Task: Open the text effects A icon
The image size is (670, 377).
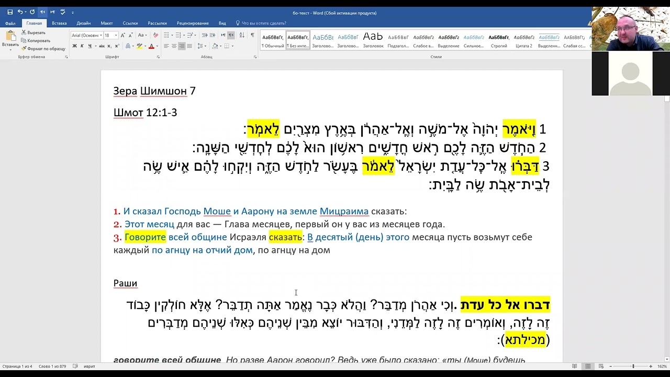Action: [128, 46]
